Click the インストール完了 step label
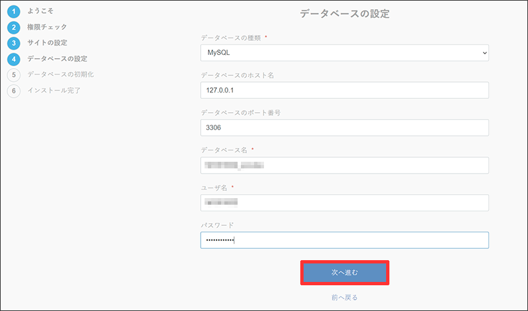 click(x=54, y=90)
